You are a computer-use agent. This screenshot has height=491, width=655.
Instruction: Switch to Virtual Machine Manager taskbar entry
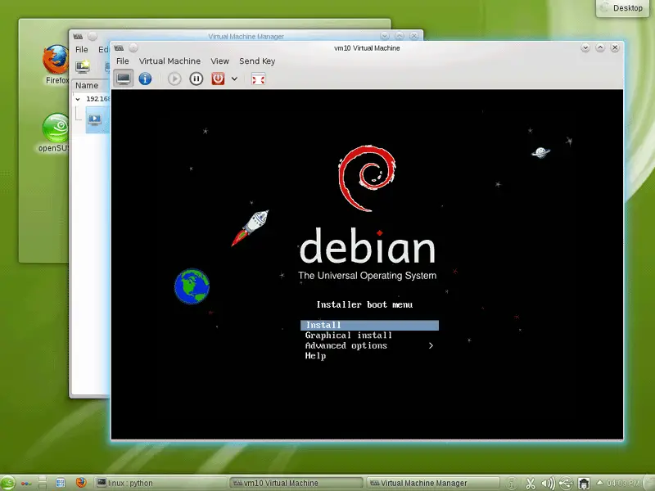tap(433, 483)
